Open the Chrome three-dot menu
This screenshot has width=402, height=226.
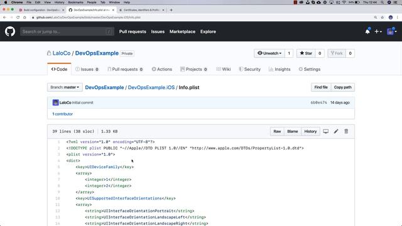398,18
